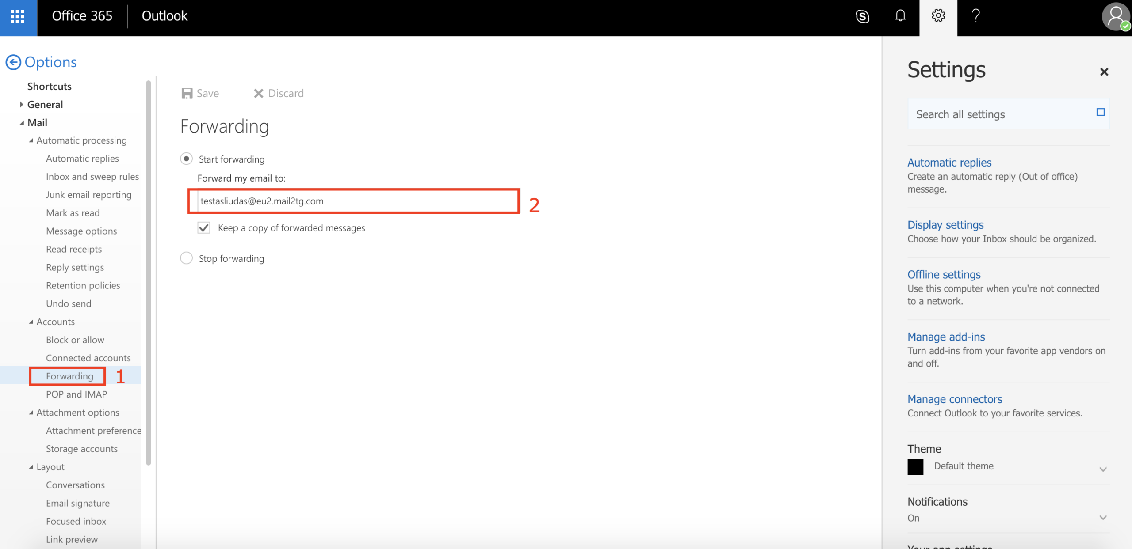This screenshot has height=549, width=1132.
Task: Click the settings gear icon
Action: (938, 16)
